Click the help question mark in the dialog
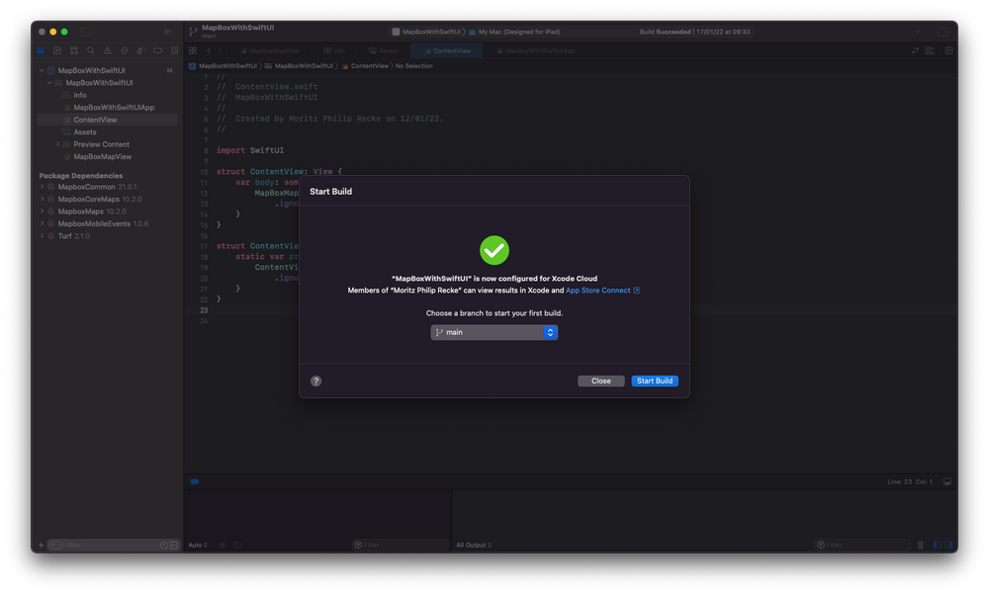 click(x=315, y=381)
